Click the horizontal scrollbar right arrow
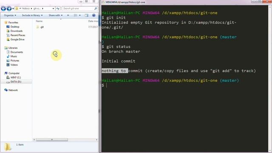Image resolution: width=272 pixels, height=153 pixels. pyautogui.click(x=96, y=140)
